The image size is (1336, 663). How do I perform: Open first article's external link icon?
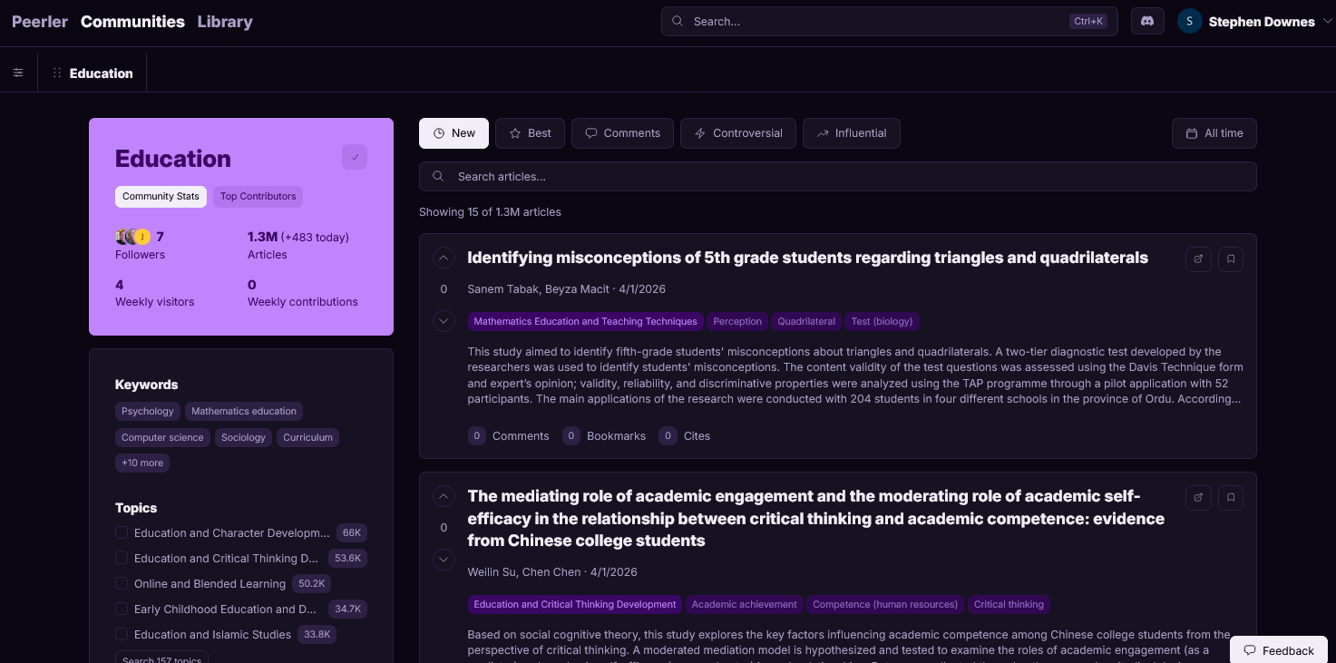tap(1198, 259)
